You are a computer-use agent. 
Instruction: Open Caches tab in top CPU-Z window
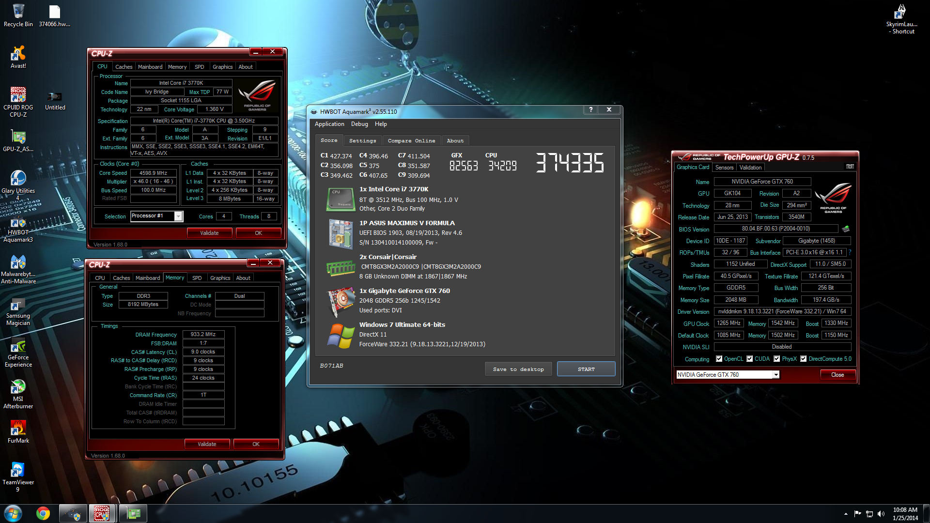[x=124, y=67]
